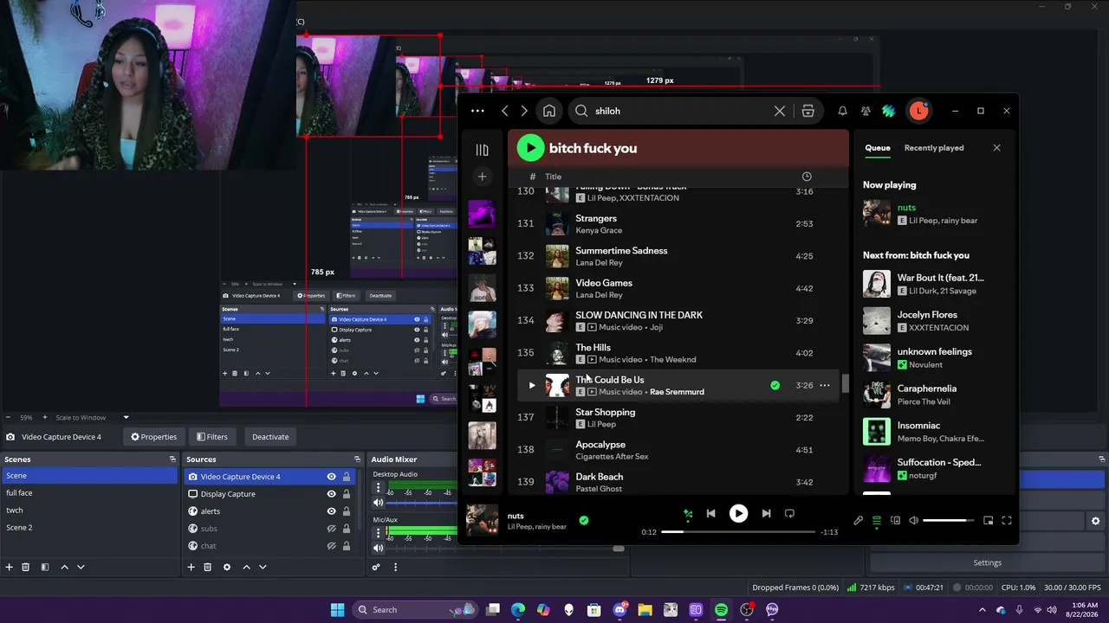This screenshot has width=1109, height=623.
Task: Mute Spotify volume speaker icon
Action: [x=913, y=520]
